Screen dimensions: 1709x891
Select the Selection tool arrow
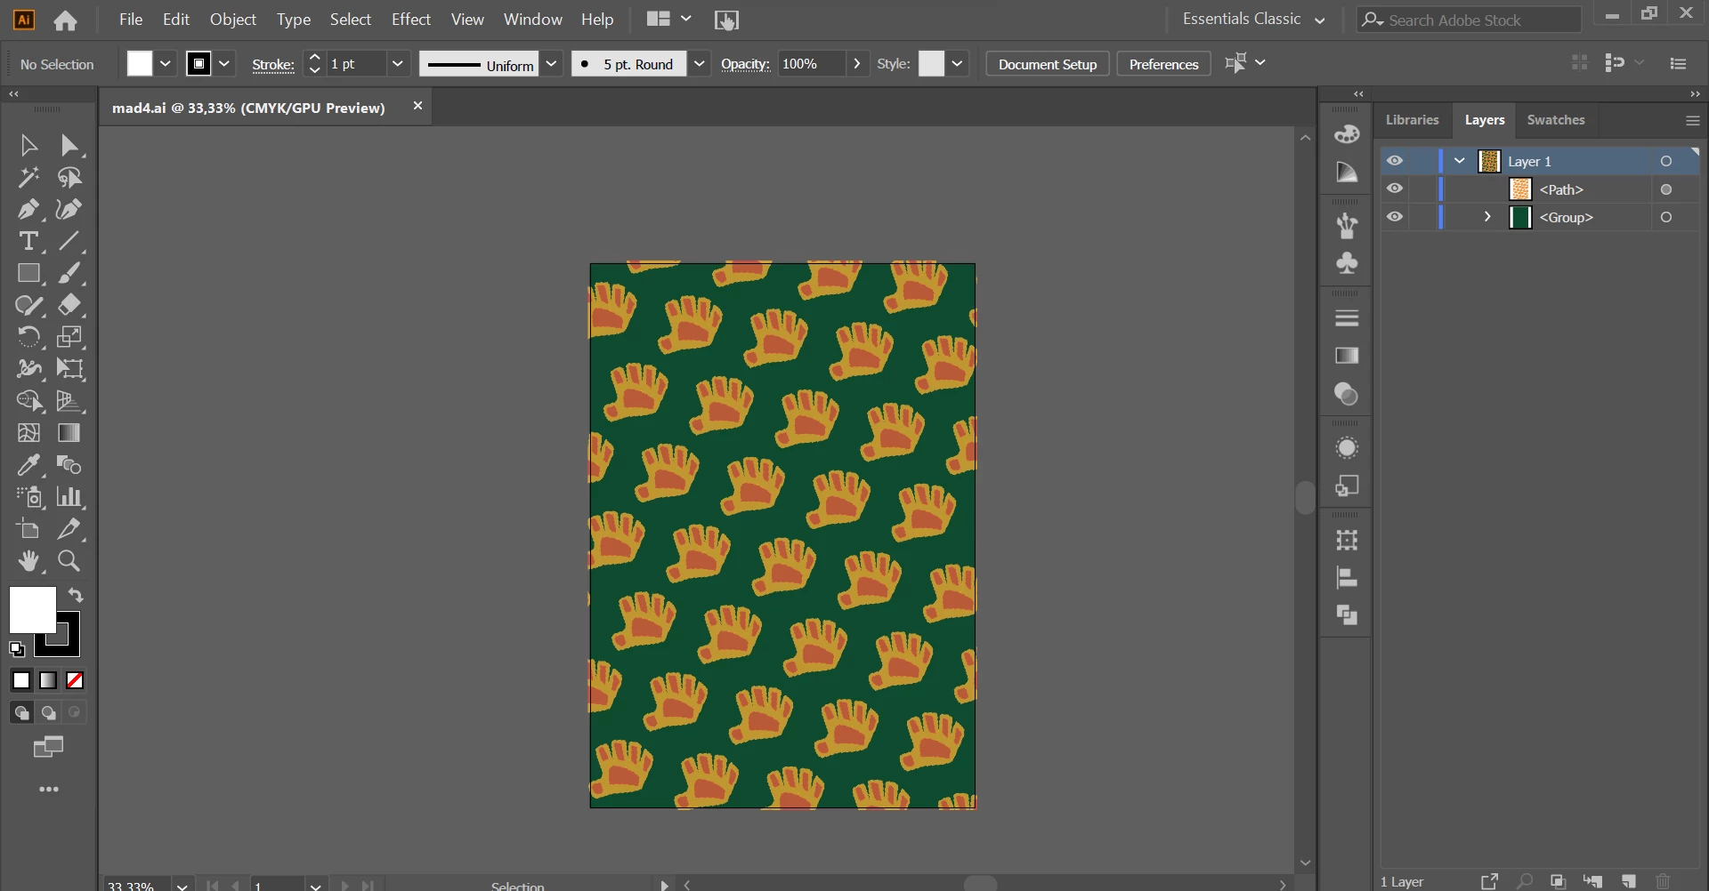point(28,145)
